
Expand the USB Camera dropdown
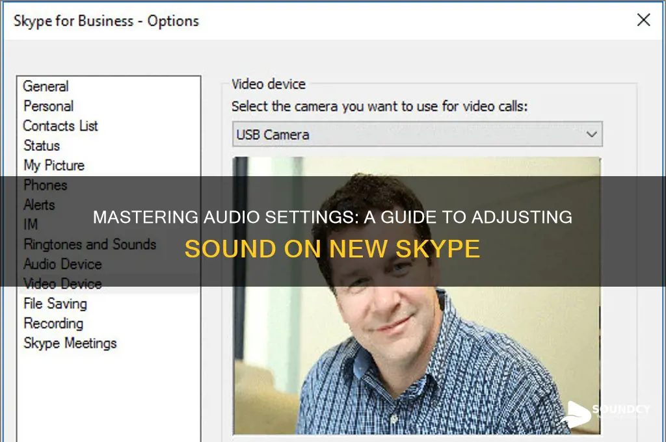(x=417, y=134)
